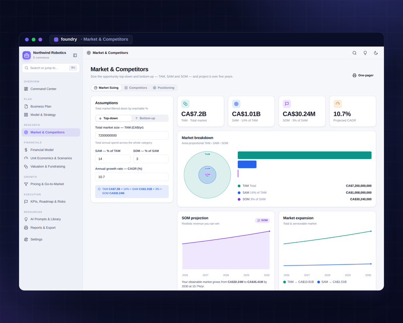Click the Unit Economics gauge icon
The width and height of the screenshot is (403, 323).
26,158
